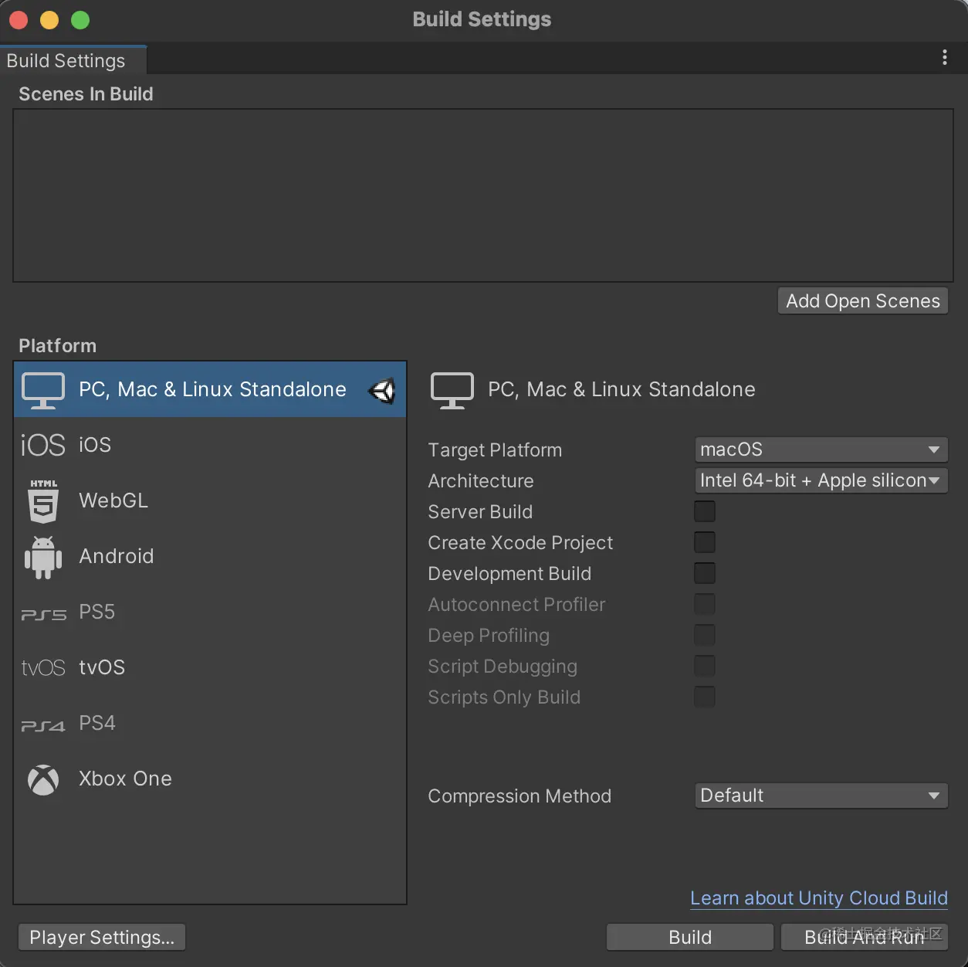968x967 pixels.
Task: Open the Target Platform macOS dropdown
Action: click(x=821, y=450)
